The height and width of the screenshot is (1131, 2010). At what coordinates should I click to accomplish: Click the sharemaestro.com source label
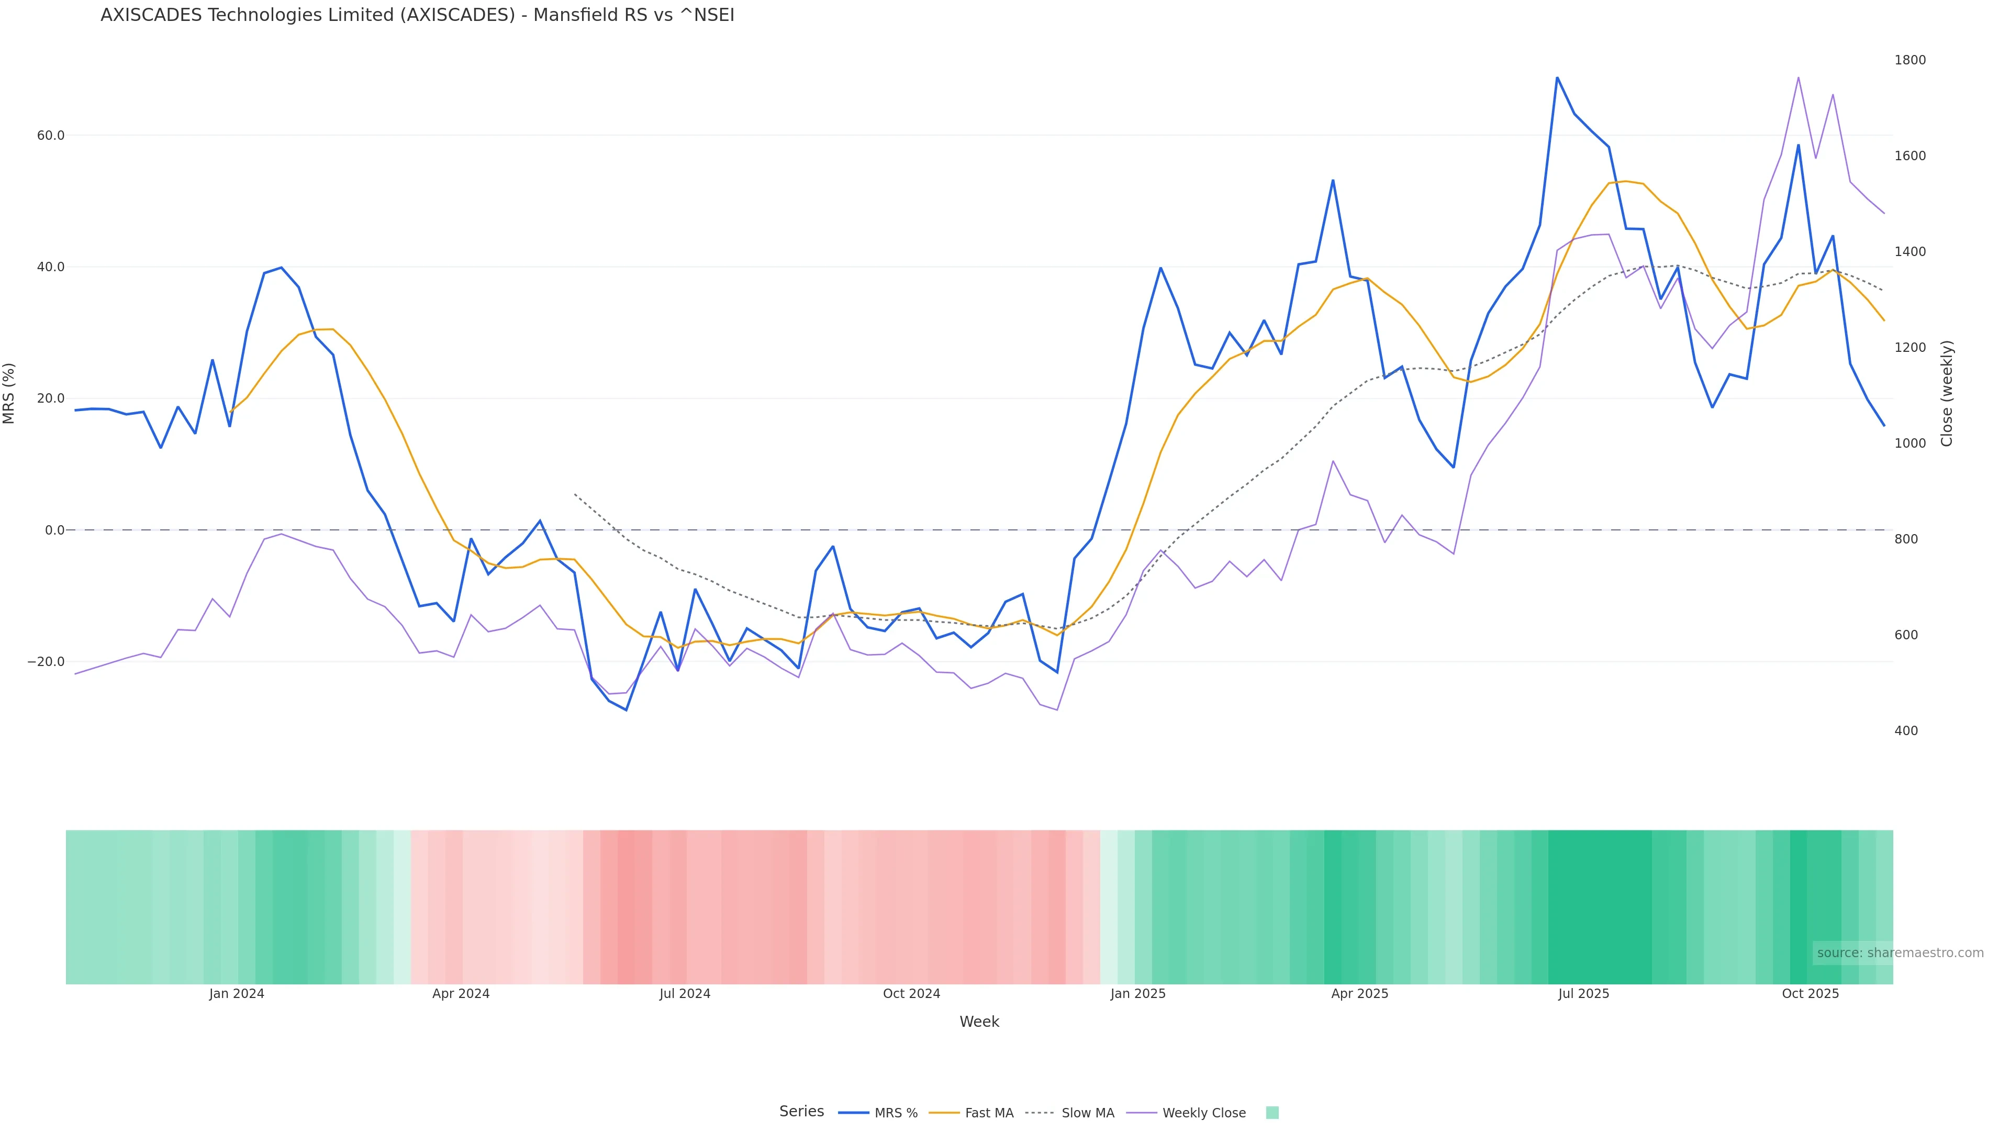[1900, 952]
